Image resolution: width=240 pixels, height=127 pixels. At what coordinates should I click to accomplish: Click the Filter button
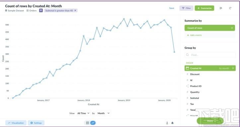click(x=187, y=8)
